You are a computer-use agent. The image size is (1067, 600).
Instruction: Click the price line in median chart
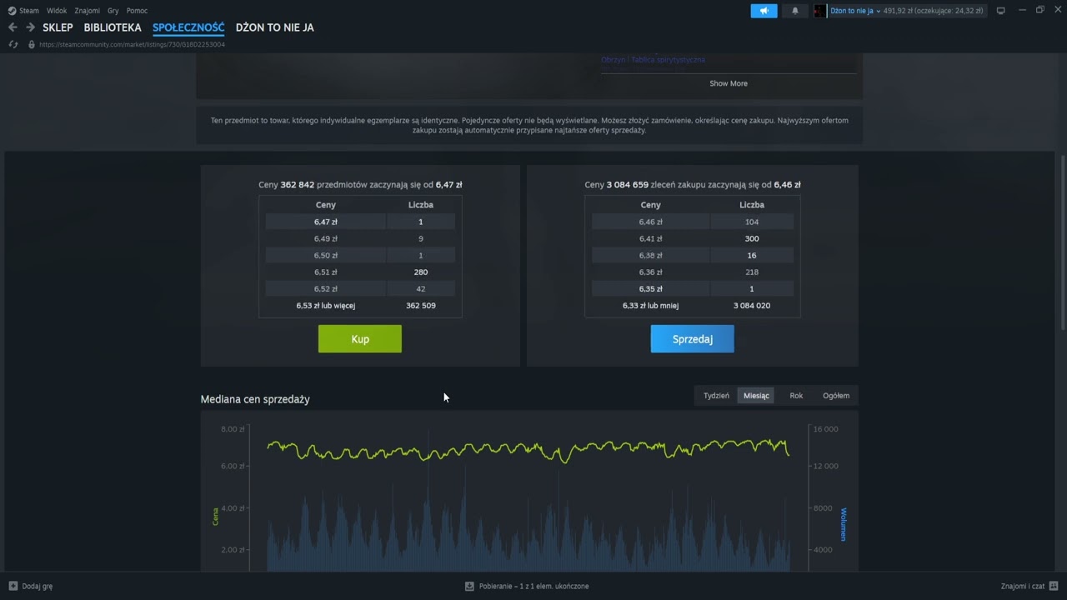[x=528, y=450]
